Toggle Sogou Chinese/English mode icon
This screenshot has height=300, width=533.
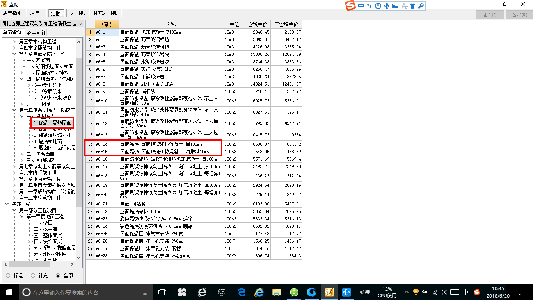click(x=361, y=6)
